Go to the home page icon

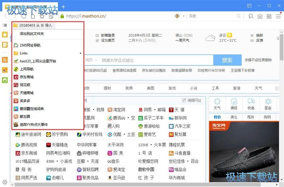pos(33,16)
